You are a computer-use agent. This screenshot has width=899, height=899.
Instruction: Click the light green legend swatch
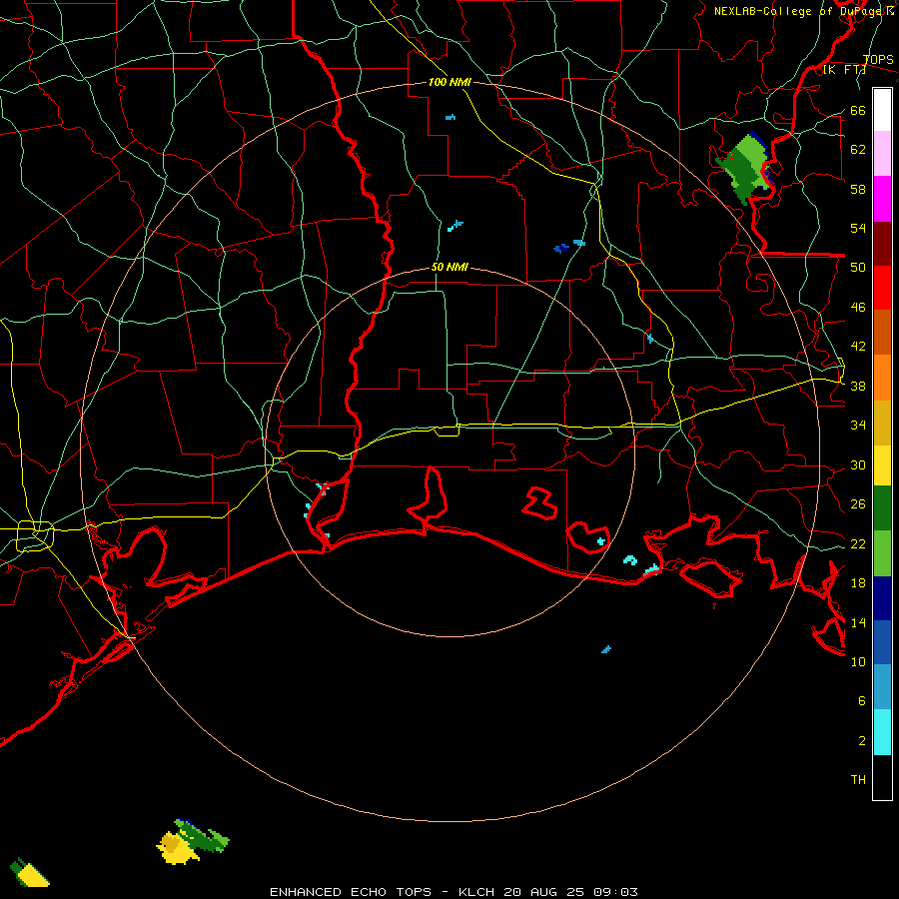[x=882, y=553]
